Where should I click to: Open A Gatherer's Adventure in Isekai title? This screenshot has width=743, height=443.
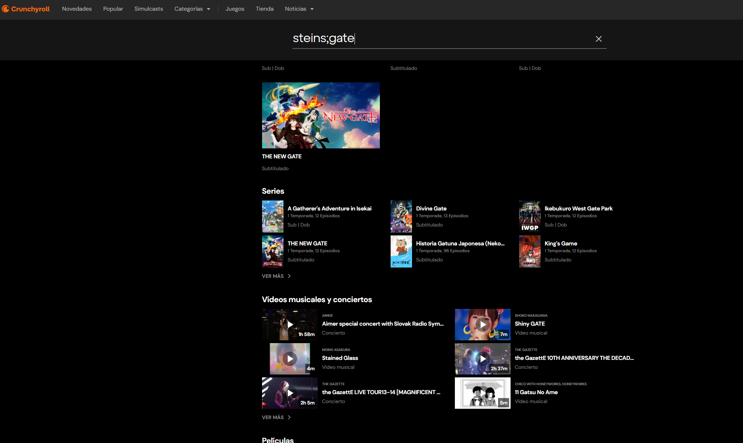(330, 209)
